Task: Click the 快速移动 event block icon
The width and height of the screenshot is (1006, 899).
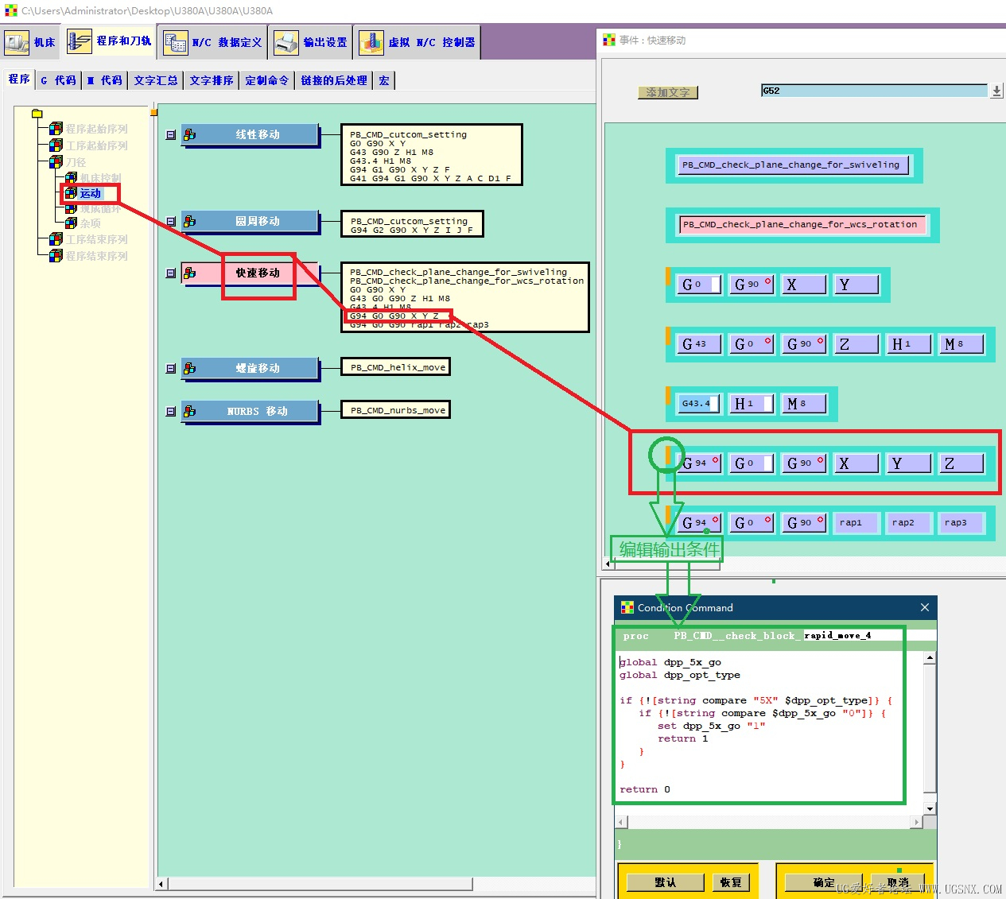Action: (189, 273)
